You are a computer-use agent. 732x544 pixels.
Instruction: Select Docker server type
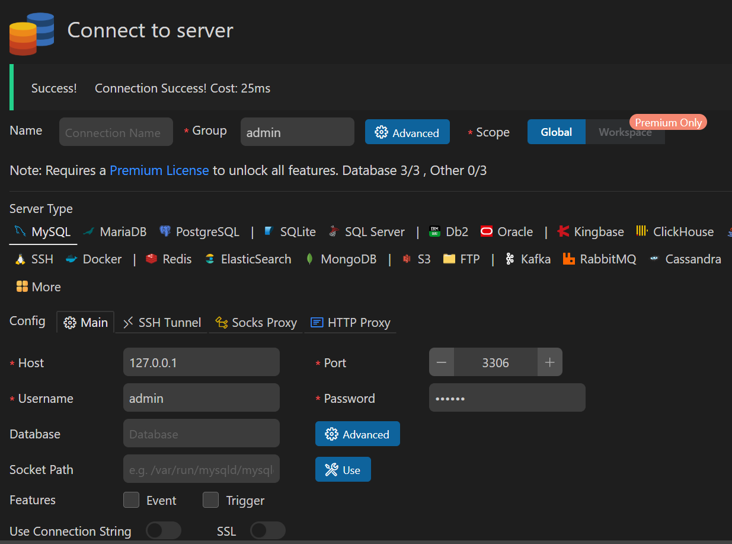(94, 259)
